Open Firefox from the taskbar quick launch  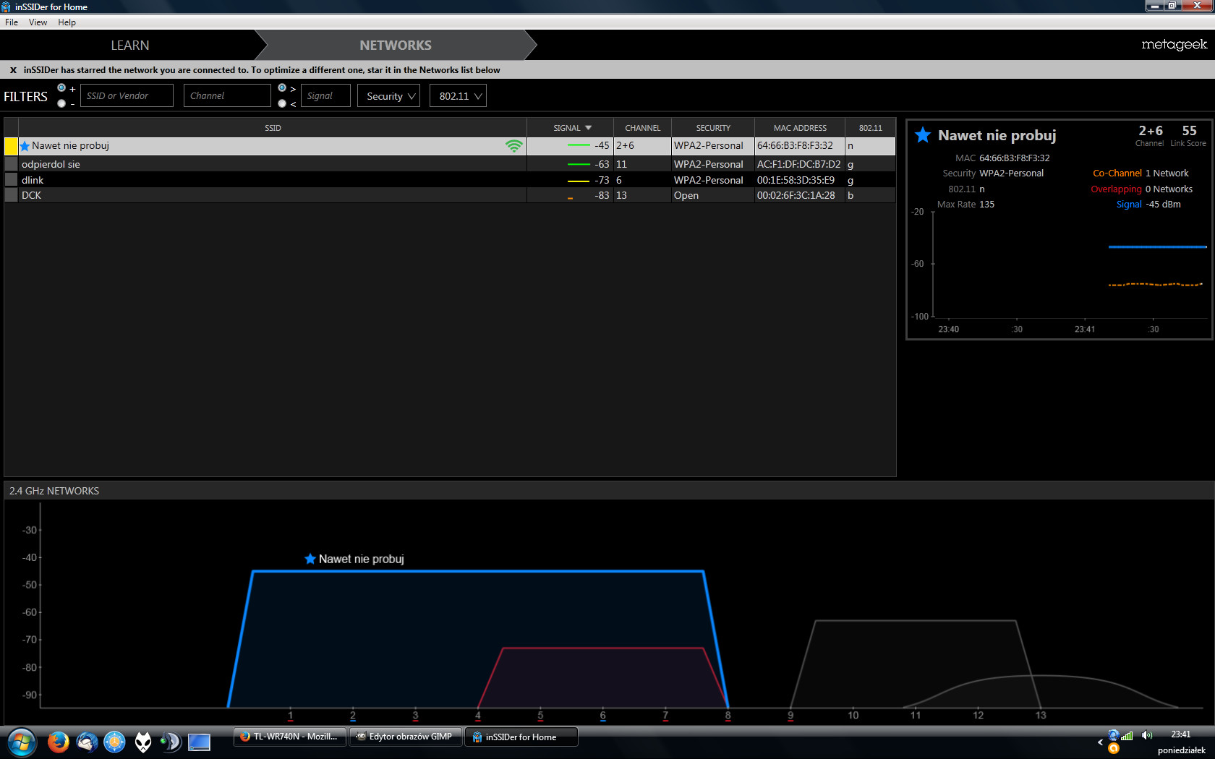coord(58,742)
